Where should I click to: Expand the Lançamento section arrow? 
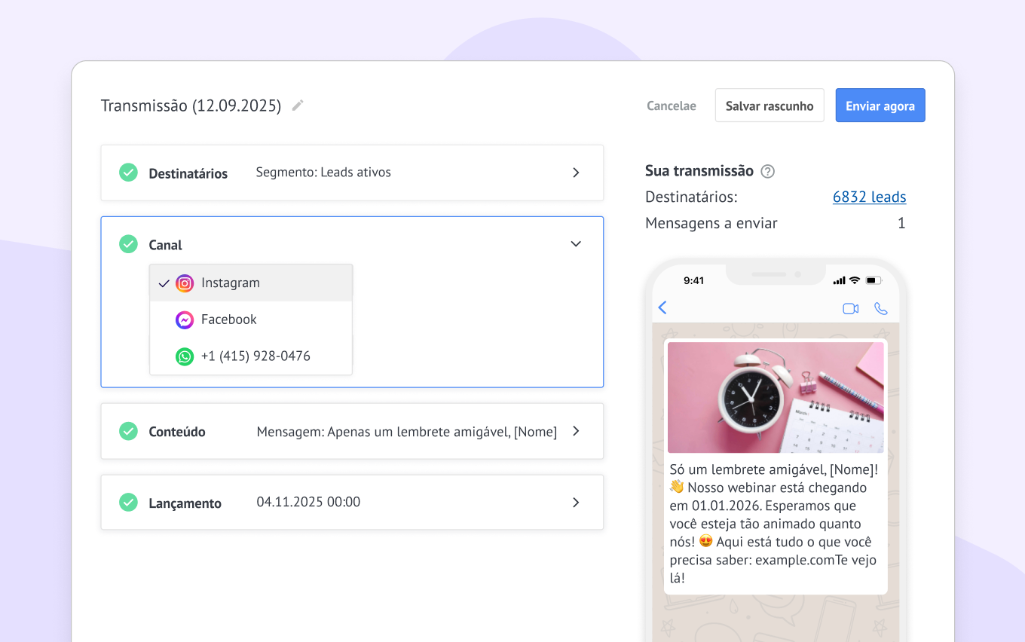(576, 503)
